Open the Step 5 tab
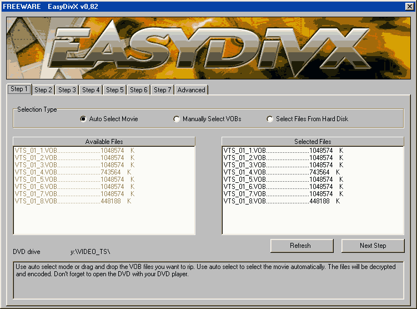Viewport: 417px width, 309px height. tap(114, 90)
